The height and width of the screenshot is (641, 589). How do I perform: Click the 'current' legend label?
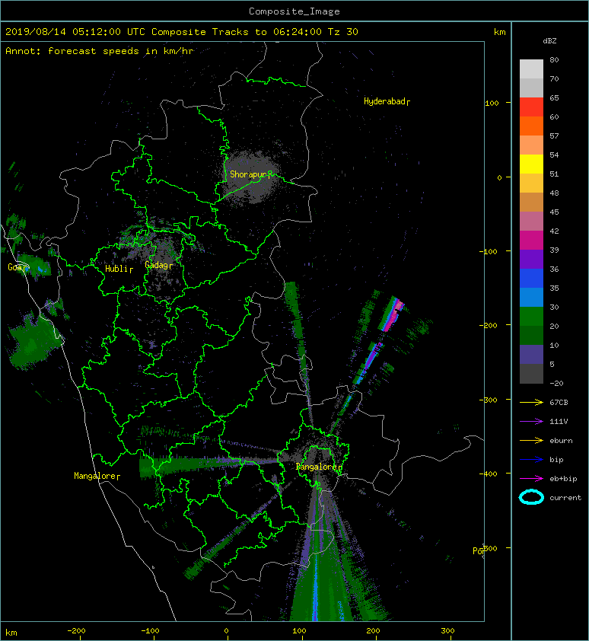[x=565, y=498]
